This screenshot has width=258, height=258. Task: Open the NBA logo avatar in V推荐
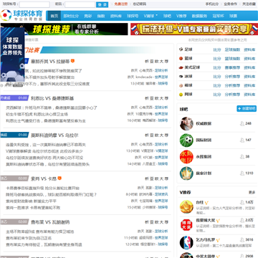tap(186, 242)
